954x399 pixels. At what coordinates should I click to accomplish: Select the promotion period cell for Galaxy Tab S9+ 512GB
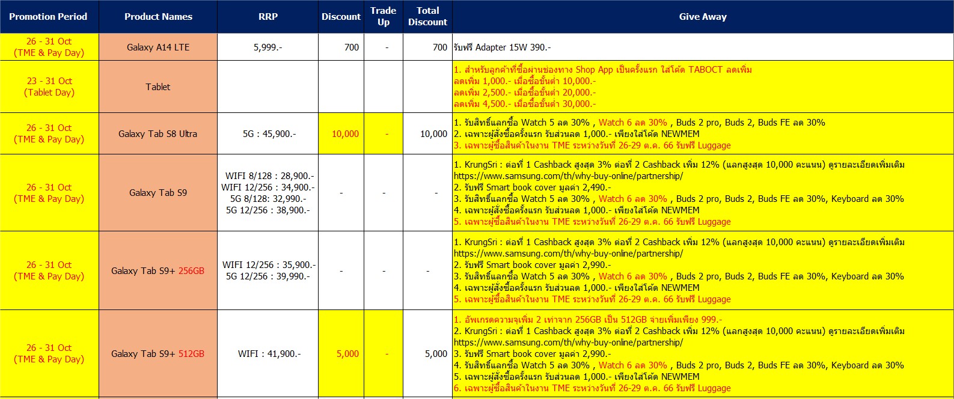pos(49,353)
